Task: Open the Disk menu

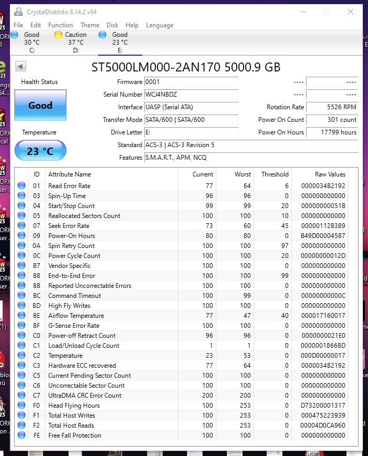Action: tap(112, 25)
